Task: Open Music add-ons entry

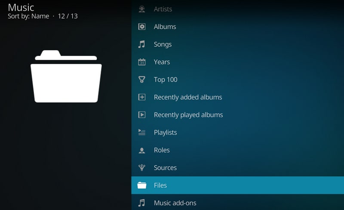Action: coord(238,202)
